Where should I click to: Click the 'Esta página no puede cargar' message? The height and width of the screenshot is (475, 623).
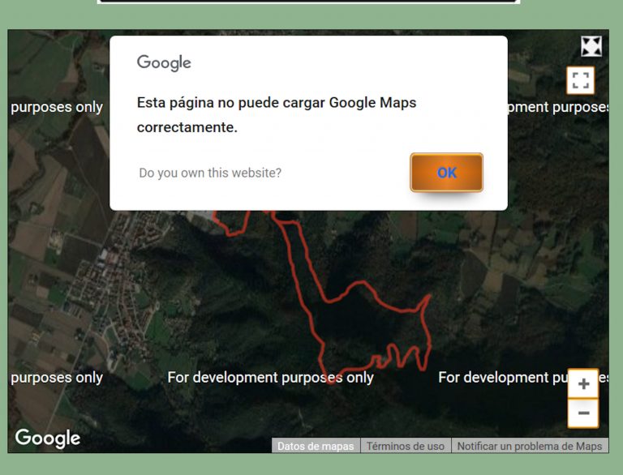pos(277,115)
